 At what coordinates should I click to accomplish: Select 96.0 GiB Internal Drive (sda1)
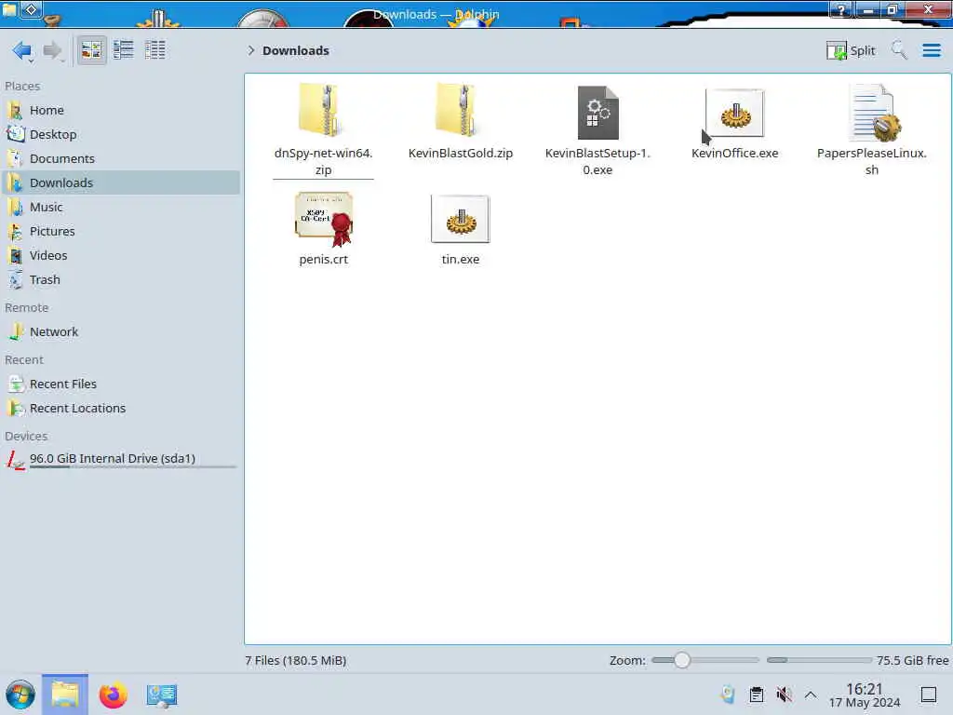[x=122, y=459]
